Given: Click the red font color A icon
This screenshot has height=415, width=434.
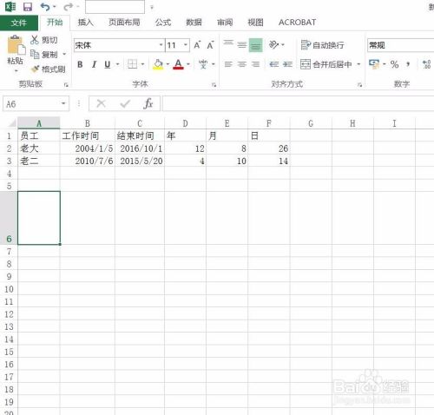Looking at the screenshot, I should coord(178,64).
